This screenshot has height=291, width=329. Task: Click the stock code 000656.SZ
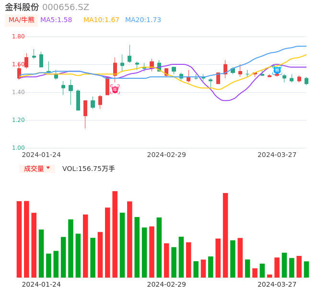click(x=66, y=7)
